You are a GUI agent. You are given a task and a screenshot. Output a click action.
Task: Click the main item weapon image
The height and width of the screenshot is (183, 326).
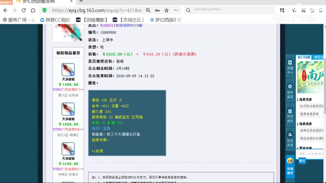pyautogui.click(x=68, y=33)
